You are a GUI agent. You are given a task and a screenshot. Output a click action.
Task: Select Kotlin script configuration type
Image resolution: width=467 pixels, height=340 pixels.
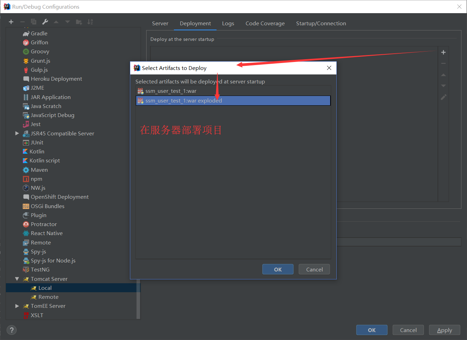(x=41, y=160)
